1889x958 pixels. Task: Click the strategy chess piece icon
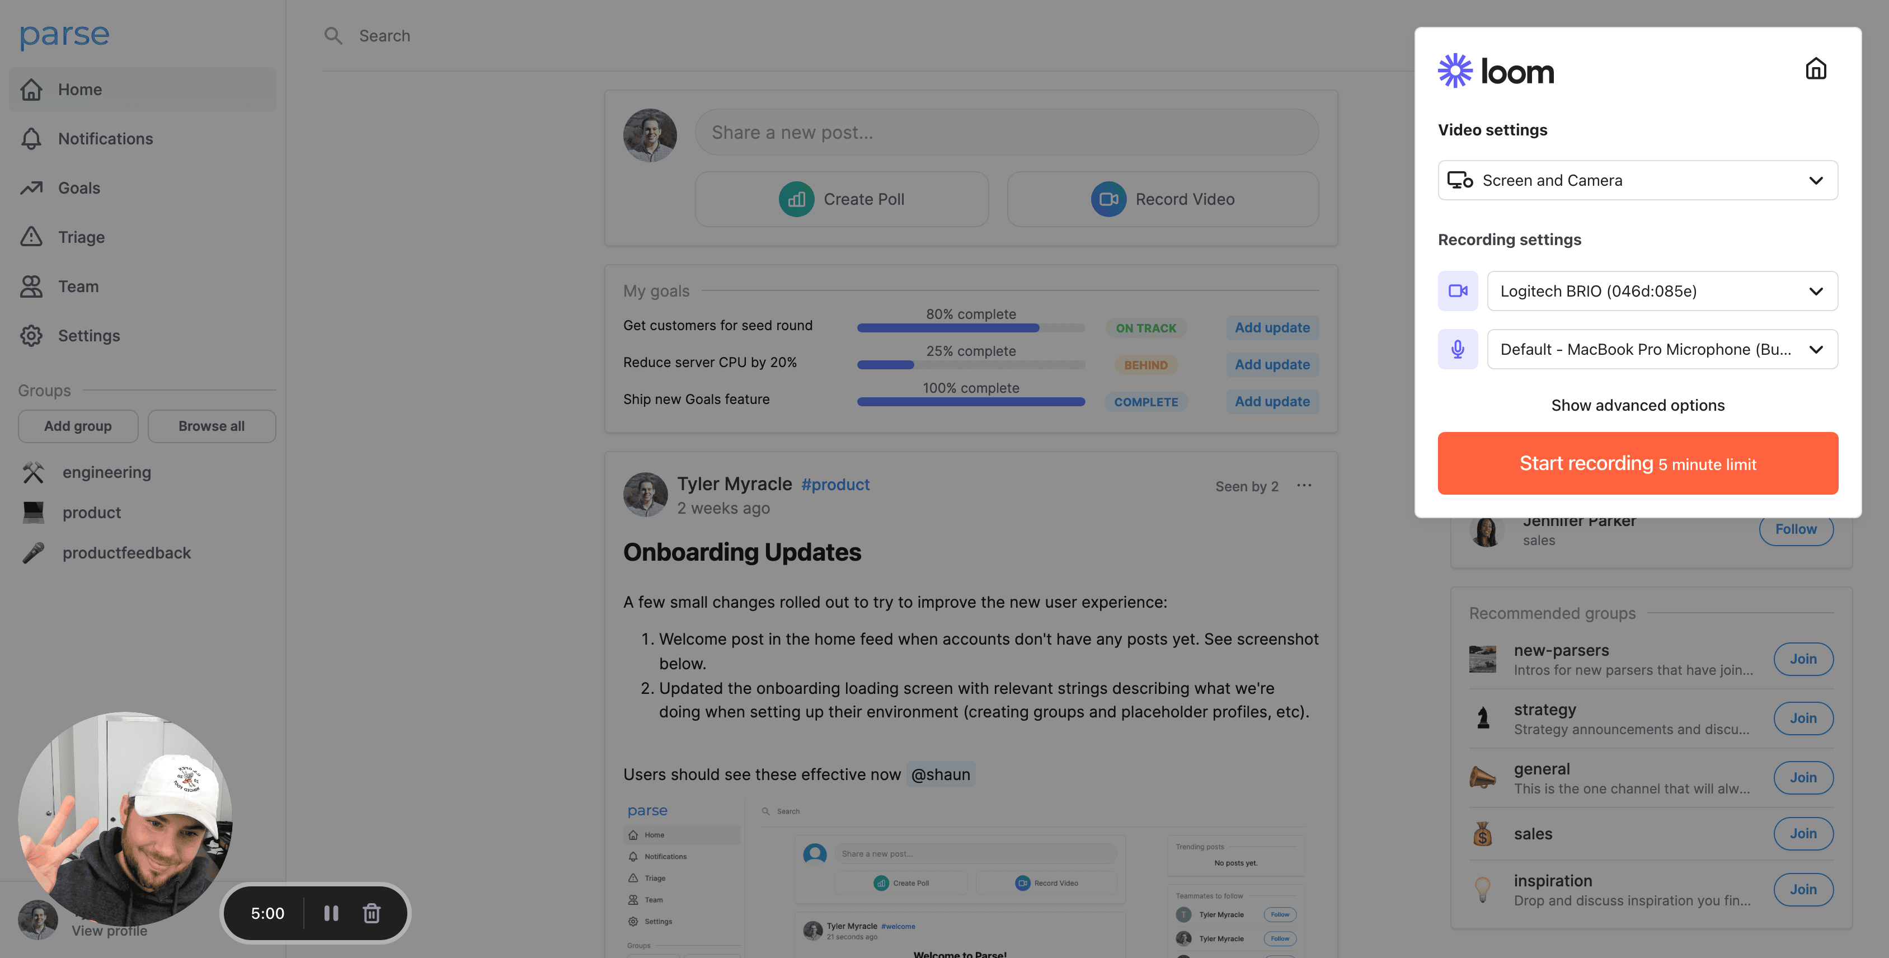(x=1483, y=717)
